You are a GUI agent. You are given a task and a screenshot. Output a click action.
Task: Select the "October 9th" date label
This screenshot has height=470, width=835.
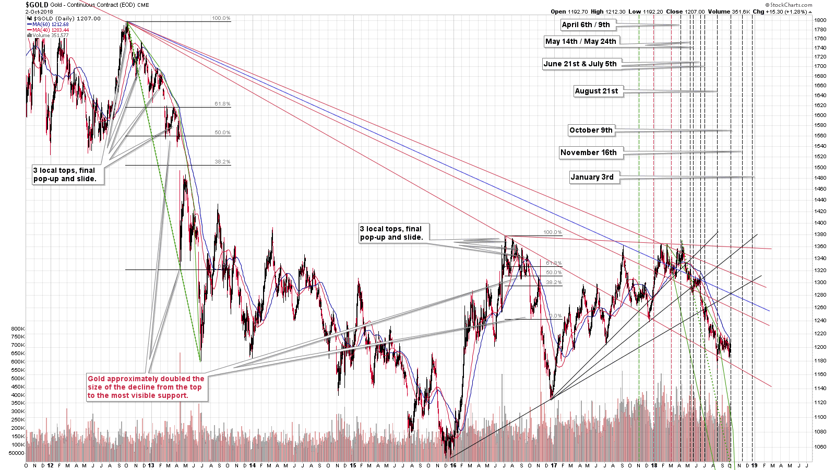pos(591,130)
